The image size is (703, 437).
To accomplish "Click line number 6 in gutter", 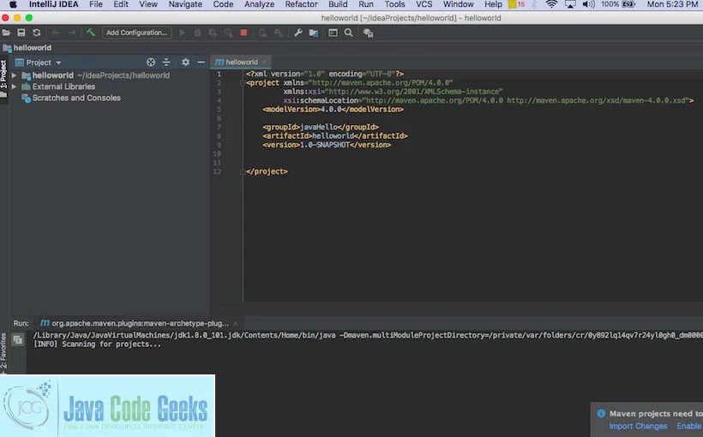I will [219, 118].
